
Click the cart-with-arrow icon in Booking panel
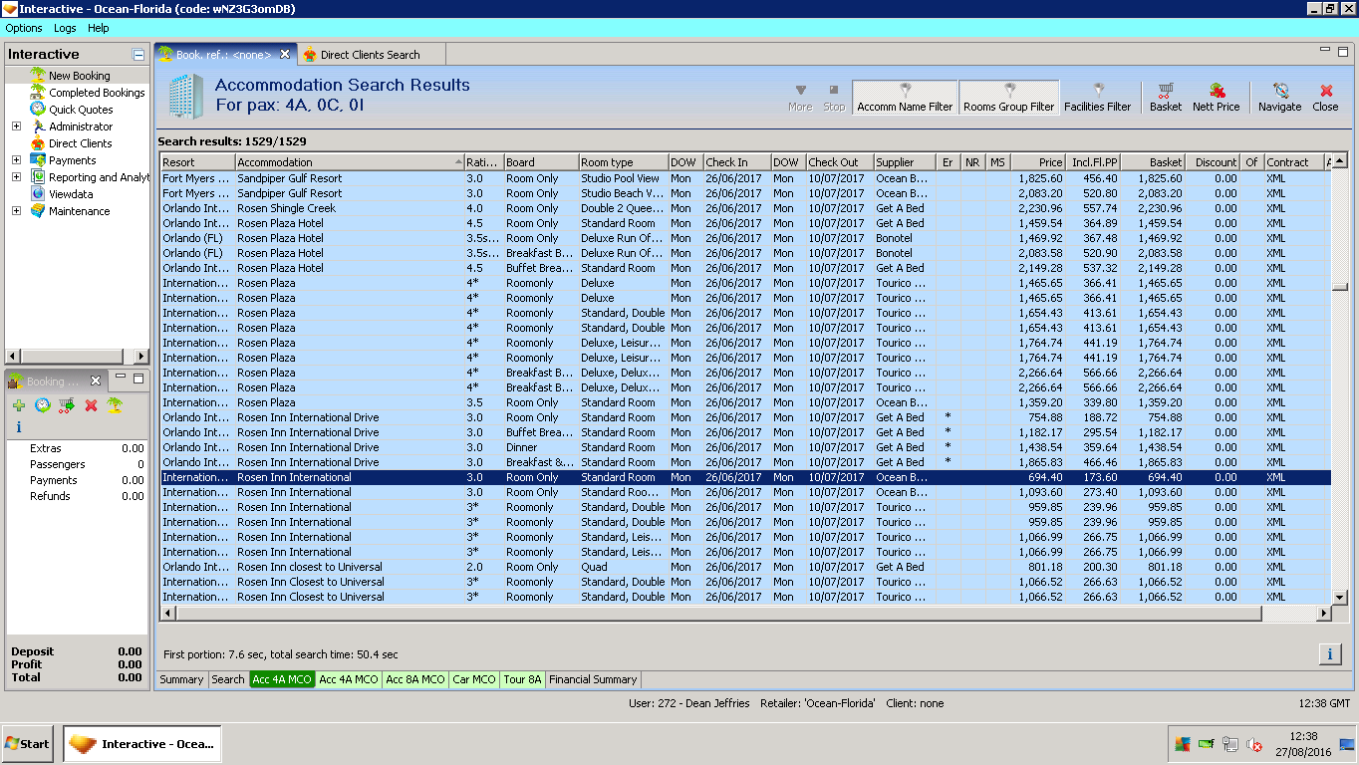tap(67, 405)
